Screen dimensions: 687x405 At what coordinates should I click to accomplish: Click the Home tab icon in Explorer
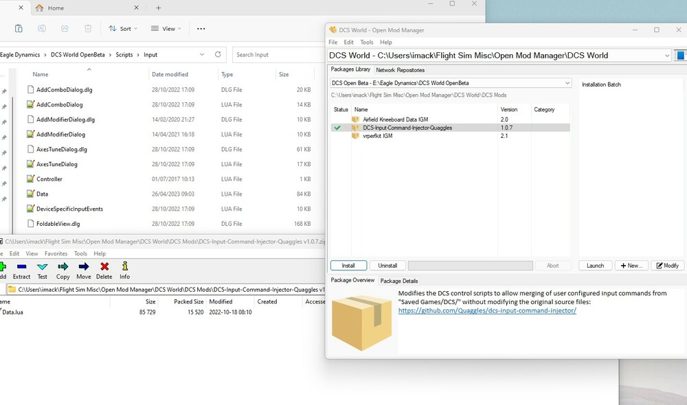(x=39, y=8)
